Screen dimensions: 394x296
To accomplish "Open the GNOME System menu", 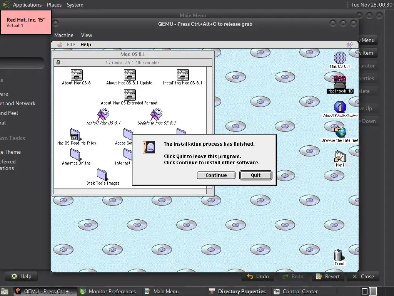I will coord(75,5).
